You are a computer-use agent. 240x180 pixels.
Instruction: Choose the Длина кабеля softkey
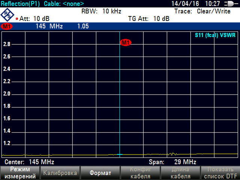pos(180,173)
